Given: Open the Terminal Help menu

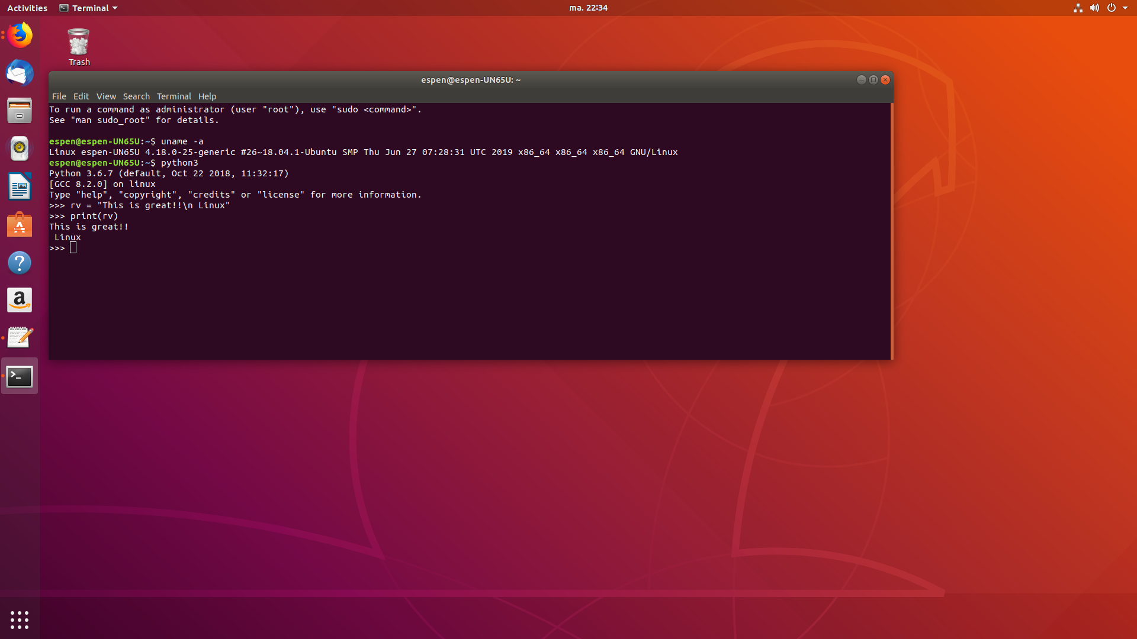Looking at the screenshot, I should [x=207, y=96].
